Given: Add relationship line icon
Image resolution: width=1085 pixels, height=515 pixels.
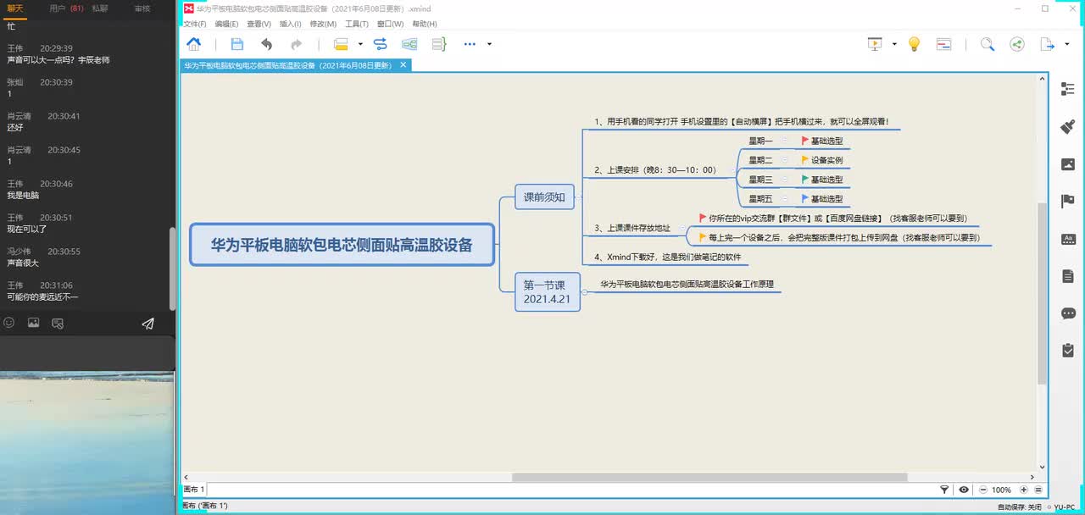Looking at the screenshot, I should click(380, 44).
